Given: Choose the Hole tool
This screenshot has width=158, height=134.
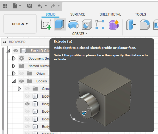Looking at the screenshot, I should (x=87, y=25).
